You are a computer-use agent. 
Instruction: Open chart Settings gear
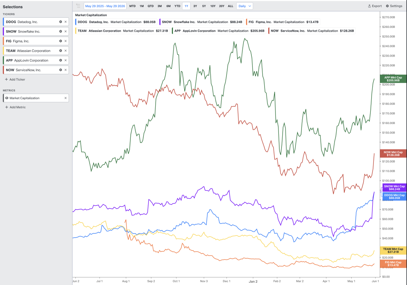394,6
